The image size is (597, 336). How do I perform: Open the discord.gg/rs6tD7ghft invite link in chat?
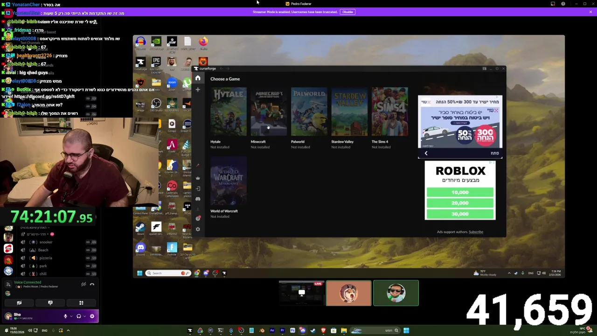click(x=44, y=97)
